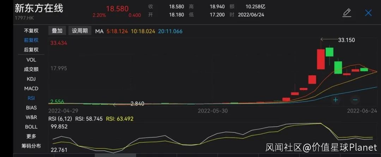Switch indicator to BOLL
Viewport: 381px width, 157px height.
(31, 127)
